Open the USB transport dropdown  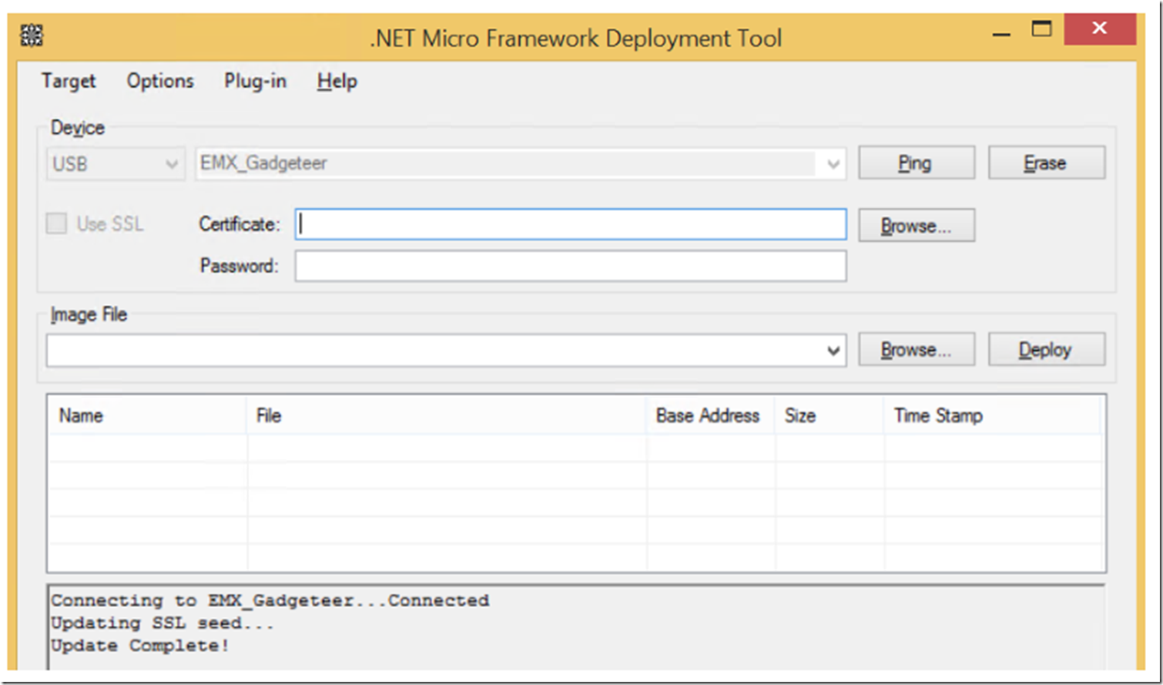(116, 163)
